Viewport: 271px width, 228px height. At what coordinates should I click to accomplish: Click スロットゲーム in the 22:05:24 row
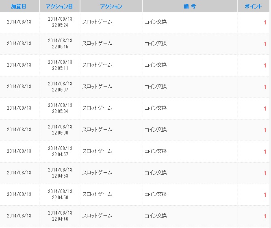[97, 22]
